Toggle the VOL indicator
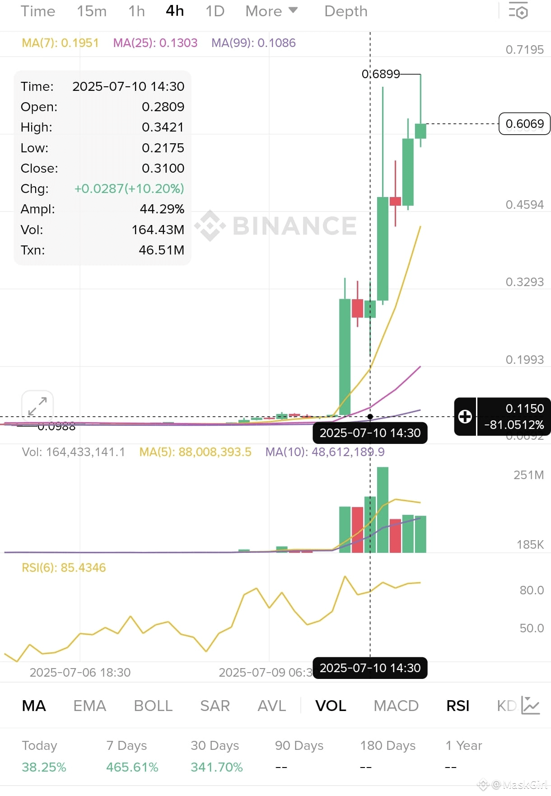 pyautogui.click(x=331, y=706)
